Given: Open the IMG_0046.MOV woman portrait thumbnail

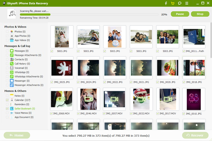Looking at the screenshot, I should coord(89,99).
